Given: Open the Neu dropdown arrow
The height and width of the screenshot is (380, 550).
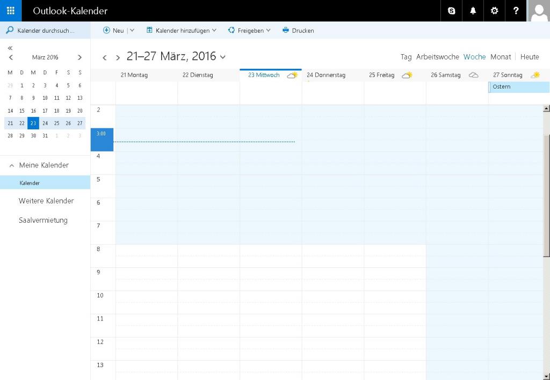Looking at the screenshot, I should click(132, 31).
